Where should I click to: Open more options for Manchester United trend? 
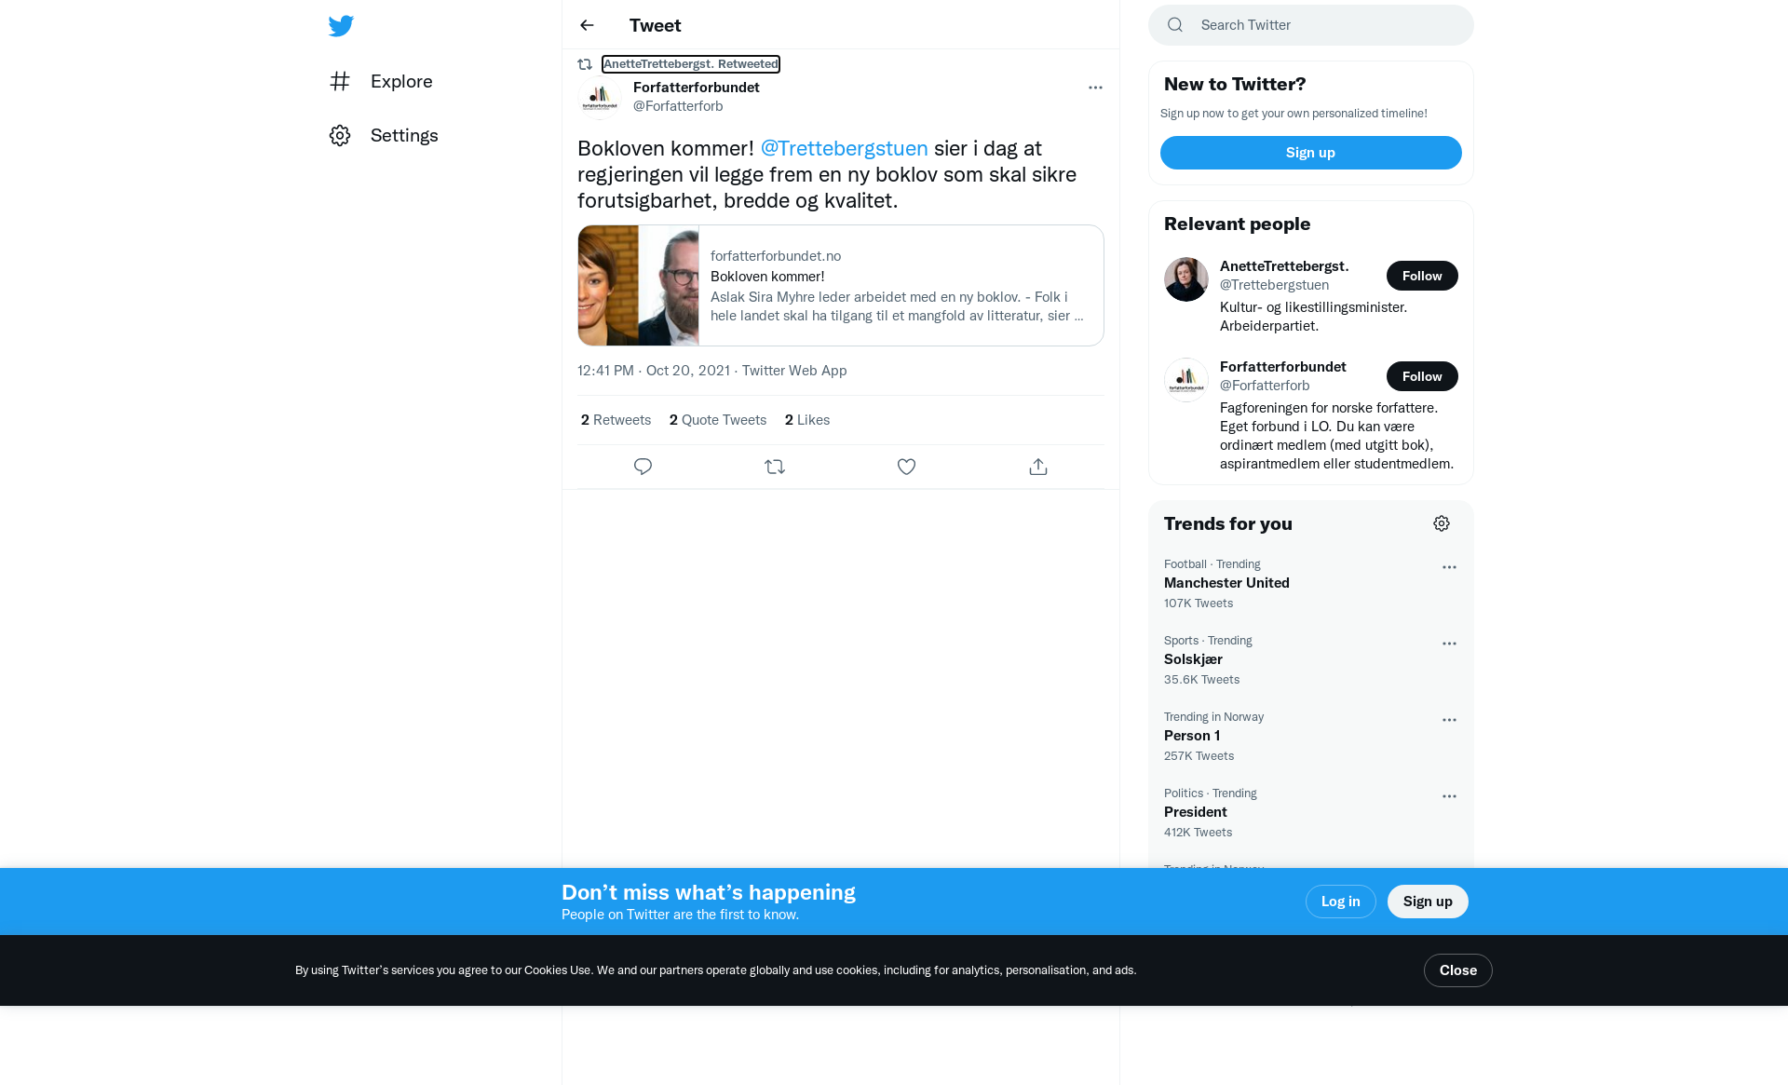point(1449,567)
